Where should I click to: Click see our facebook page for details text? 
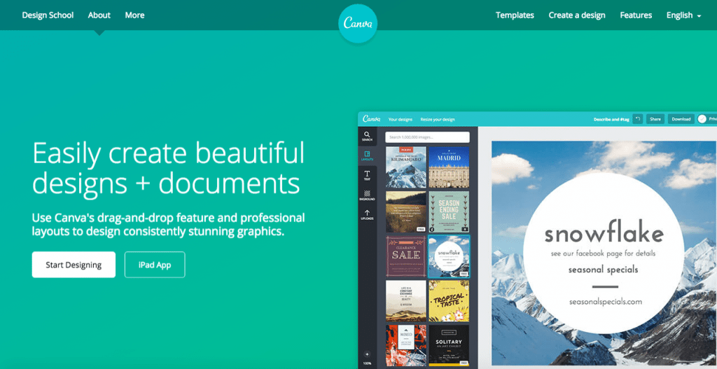tap(604, 253)
